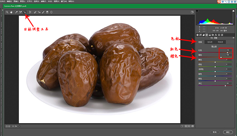
Task: Open the Detail panel icon
Action: point(204,35)
